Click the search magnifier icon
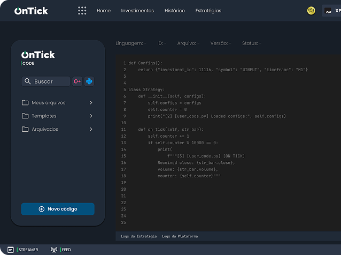Viewport: 341px width, 255px height. pos(27,81)
